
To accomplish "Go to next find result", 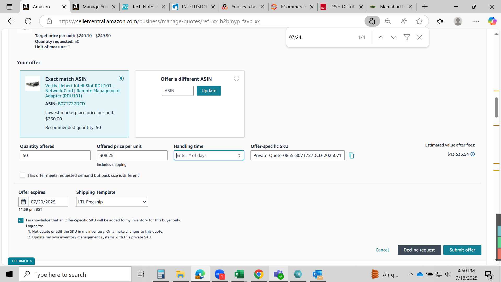I will coord(394,37).
